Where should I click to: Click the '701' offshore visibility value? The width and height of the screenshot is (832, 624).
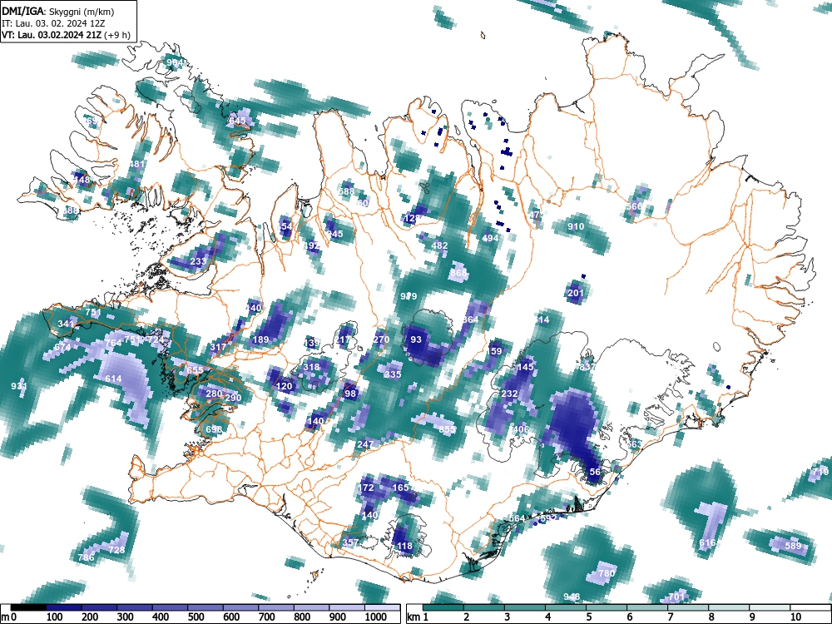[676, 597]
